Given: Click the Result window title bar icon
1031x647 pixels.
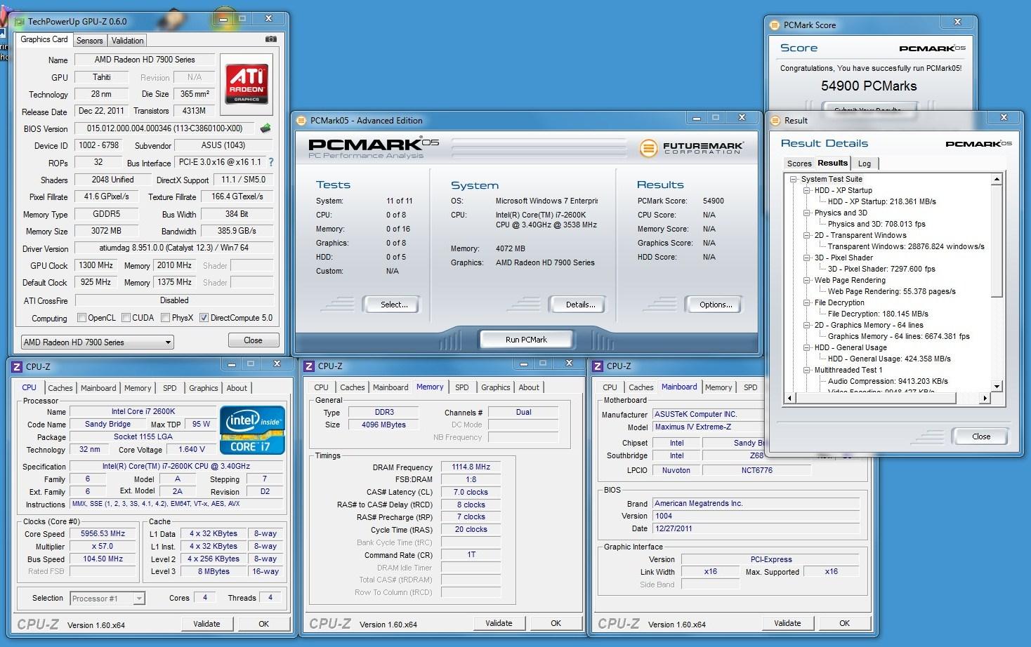Looking at the screenshot, I should pyautogui.click(x=775, y=120).
